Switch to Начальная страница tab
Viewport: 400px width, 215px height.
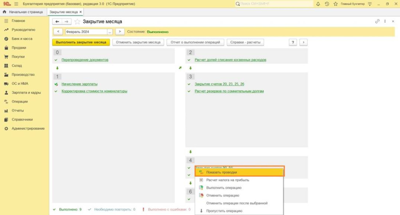23,12
